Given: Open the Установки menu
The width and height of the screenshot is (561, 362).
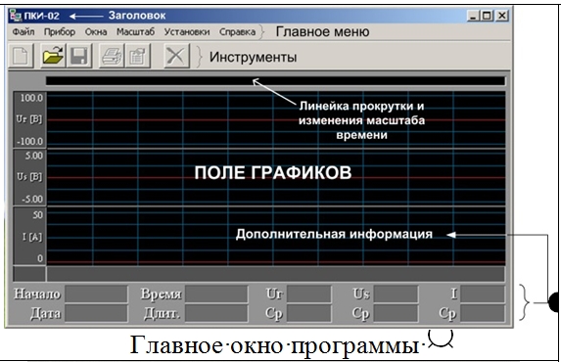Looking at the screenshot, I should pos(187,32).
